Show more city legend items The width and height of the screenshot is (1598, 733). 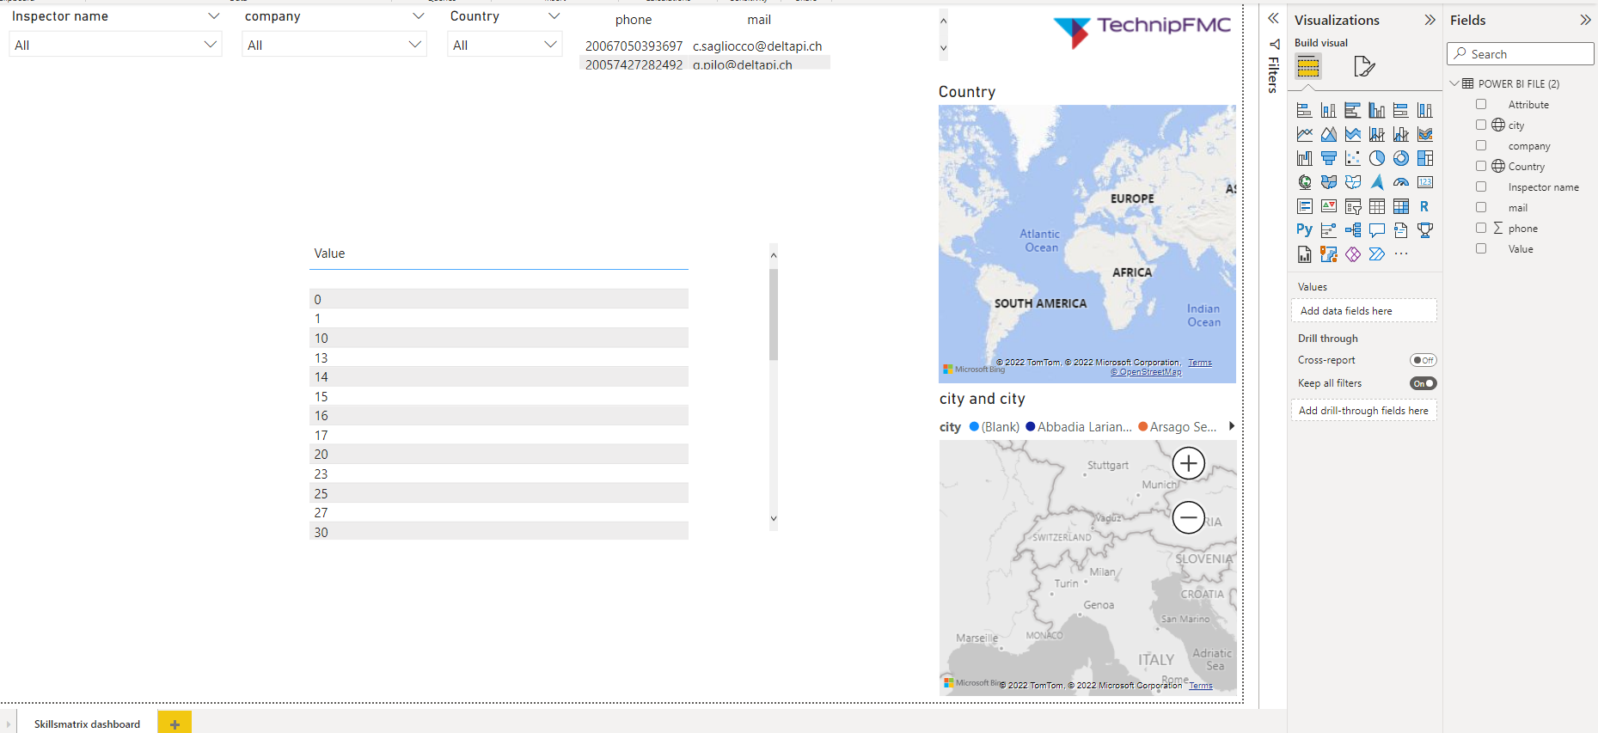pyautogui.click(x=1232, y=426)
